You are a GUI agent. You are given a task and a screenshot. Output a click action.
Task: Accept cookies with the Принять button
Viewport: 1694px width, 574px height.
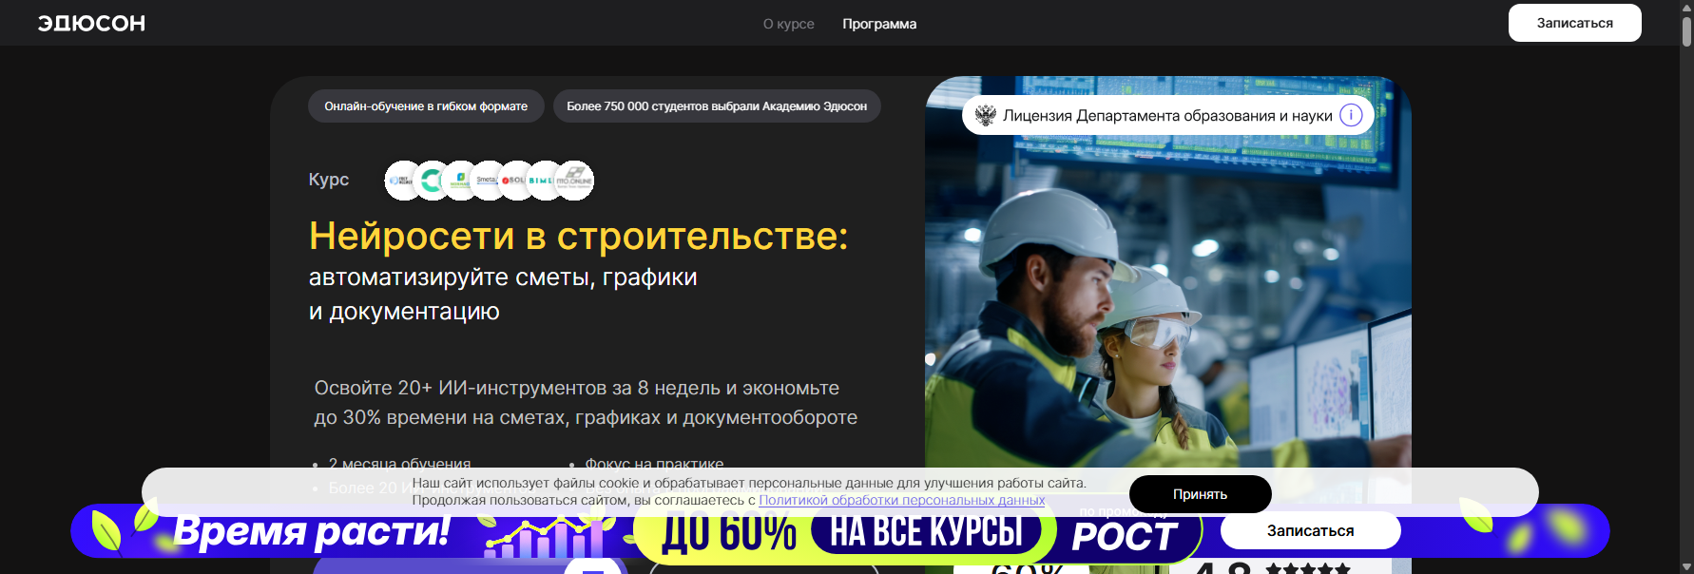click(1200, 494)
